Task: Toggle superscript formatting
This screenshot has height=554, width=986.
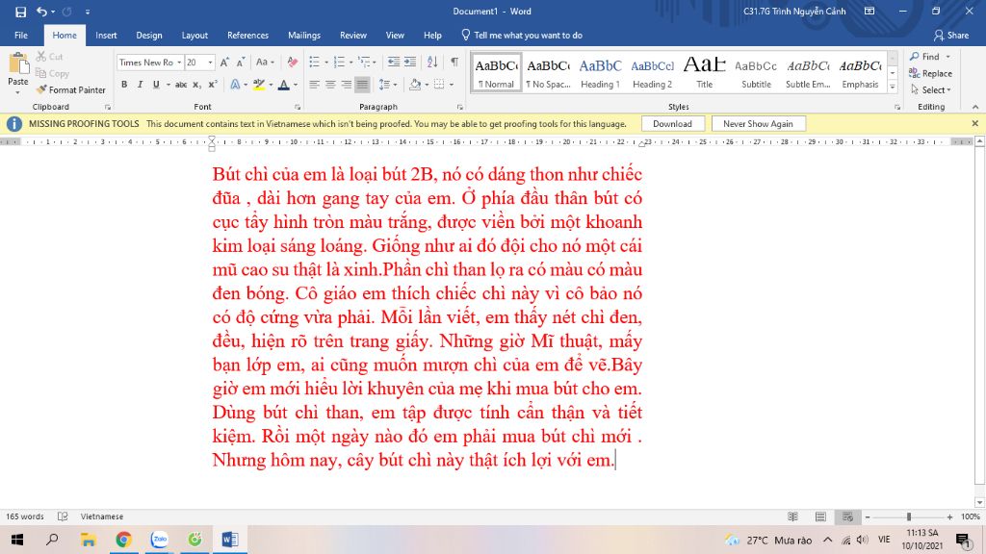Action: point(213,85)
